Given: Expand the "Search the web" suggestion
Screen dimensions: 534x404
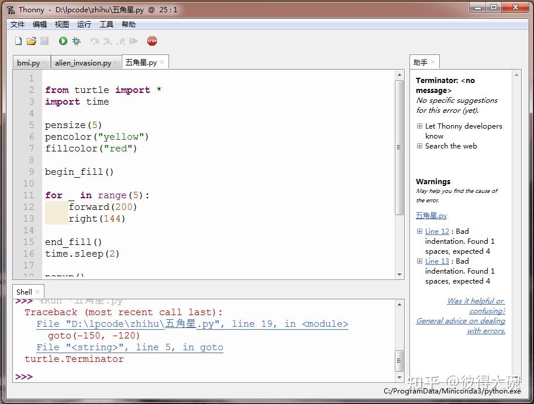Looking at the screenshot, I should pos(419,146).
